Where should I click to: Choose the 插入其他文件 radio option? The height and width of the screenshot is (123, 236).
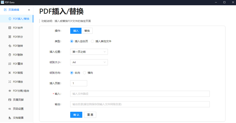[92, 41]
